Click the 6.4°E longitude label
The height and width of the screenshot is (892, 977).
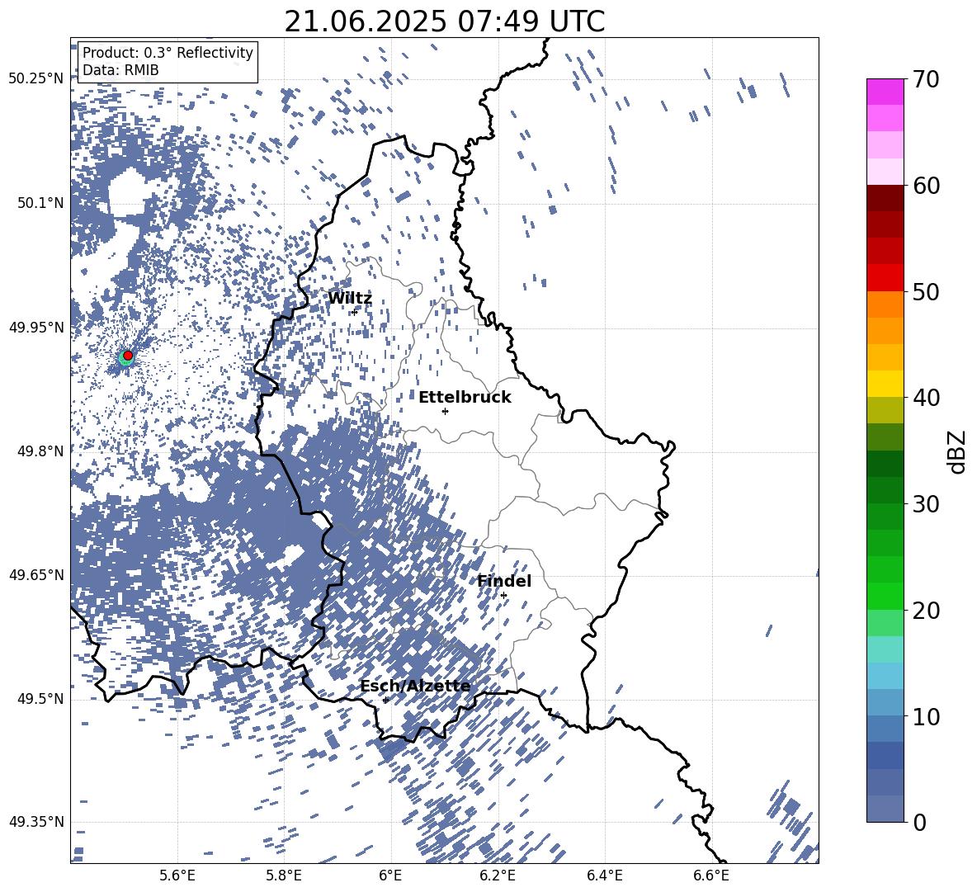(604, 875)
